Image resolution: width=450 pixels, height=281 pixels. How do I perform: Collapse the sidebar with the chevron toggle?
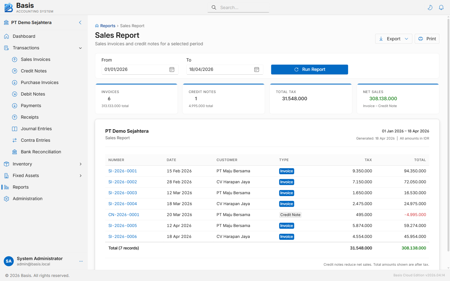tap(80, 22)
